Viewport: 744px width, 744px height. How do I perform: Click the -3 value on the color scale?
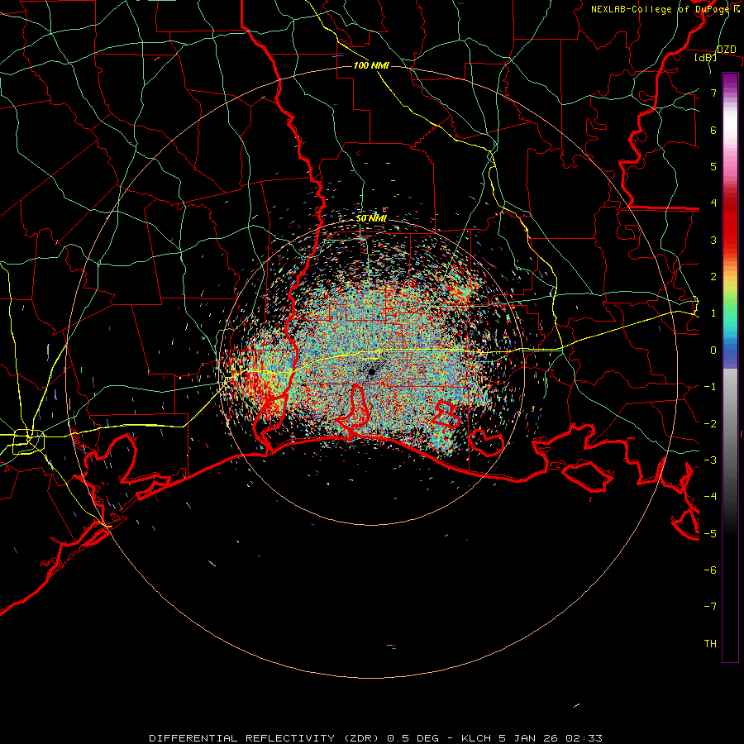pyautogui.click(x=710, y=460)
